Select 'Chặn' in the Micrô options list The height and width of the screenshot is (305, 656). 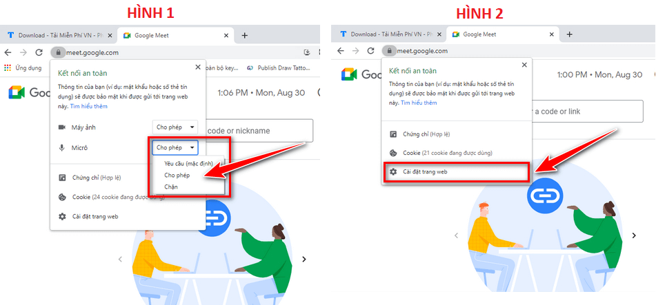pos(170,187)
